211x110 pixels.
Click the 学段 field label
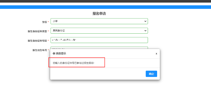coord(44,22)
